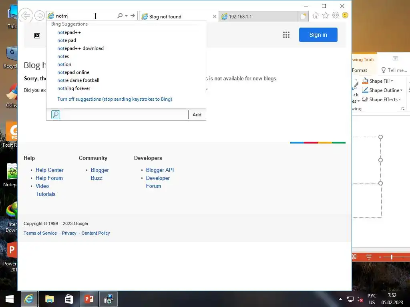Click the broken image icon on page
Screen dimensions: 410x307
coord(37,36)
